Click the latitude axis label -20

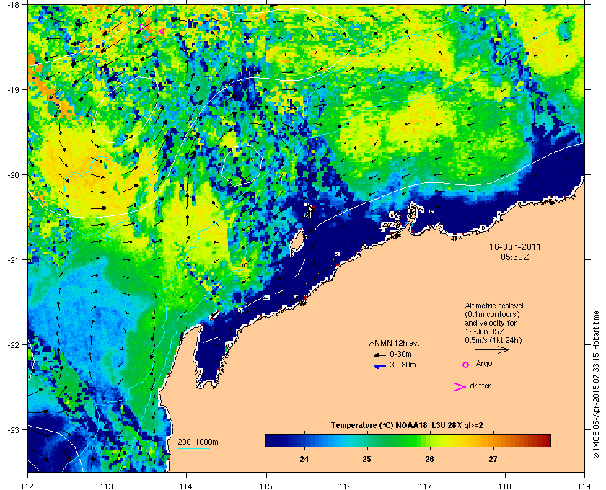[13, 175]
